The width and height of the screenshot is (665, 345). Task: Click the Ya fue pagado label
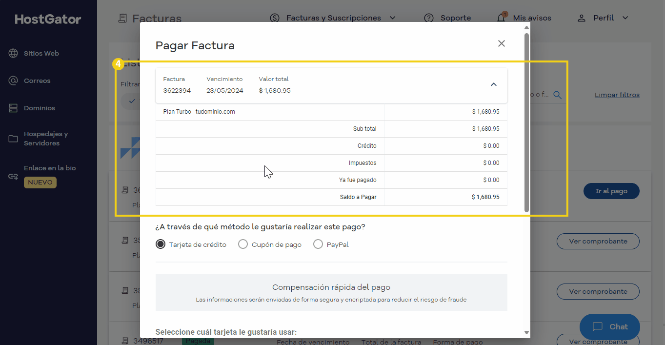pyautogui.click(x=358, y=180)
